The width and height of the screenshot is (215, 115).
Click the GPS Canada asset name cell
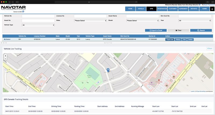107,39
